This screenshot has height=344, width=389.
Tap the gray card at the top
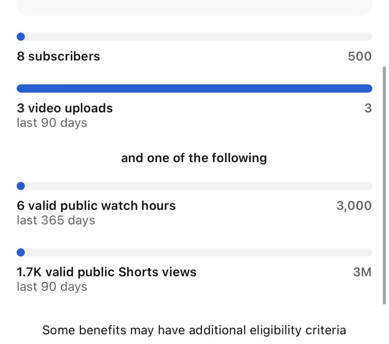pyautogui.click(x=194, y=8)
